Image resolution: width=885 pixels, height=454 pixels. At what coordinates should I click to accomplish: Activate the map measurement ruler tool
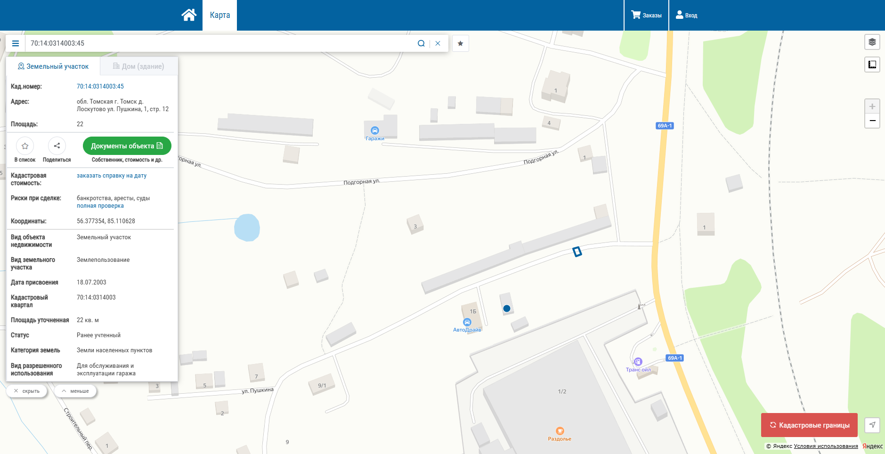point(872,65)
